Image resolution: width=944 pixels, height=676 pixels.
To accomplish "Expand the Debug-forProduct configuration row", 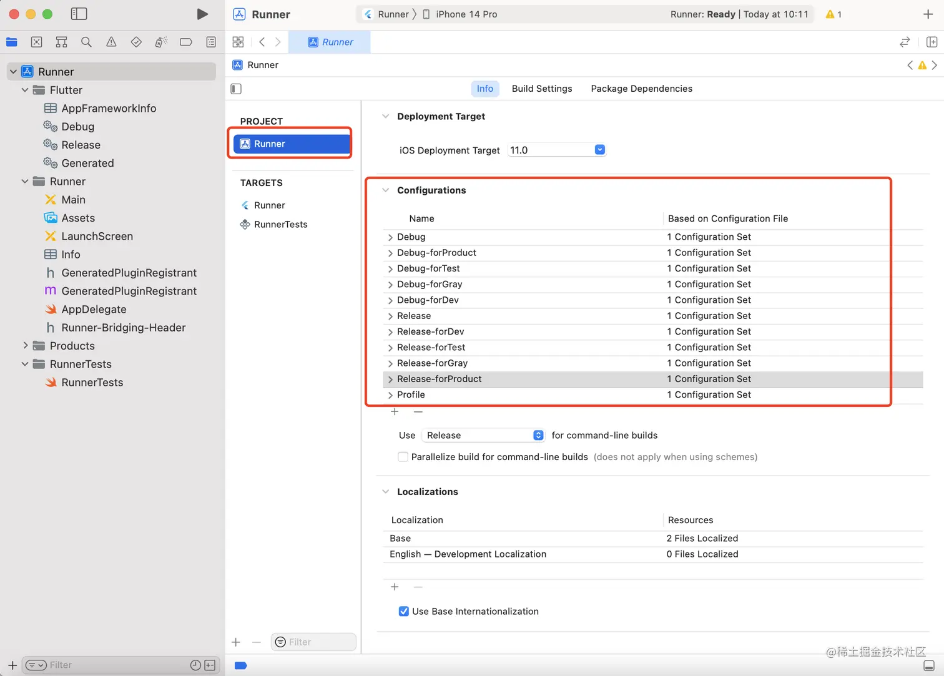I will point(390,253).
